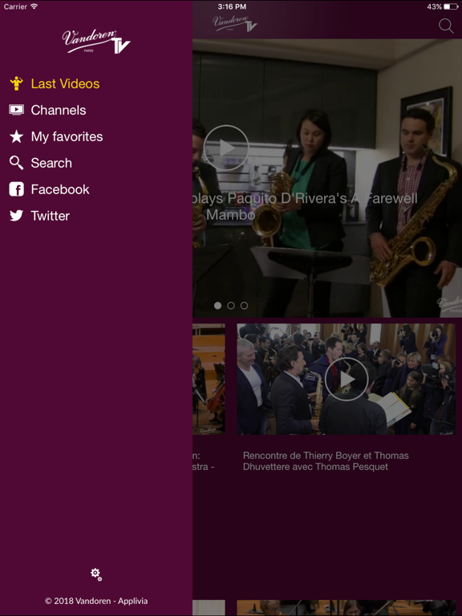Open the Rencontre de Thierry Boyer thumbnail

click(346, 379)
